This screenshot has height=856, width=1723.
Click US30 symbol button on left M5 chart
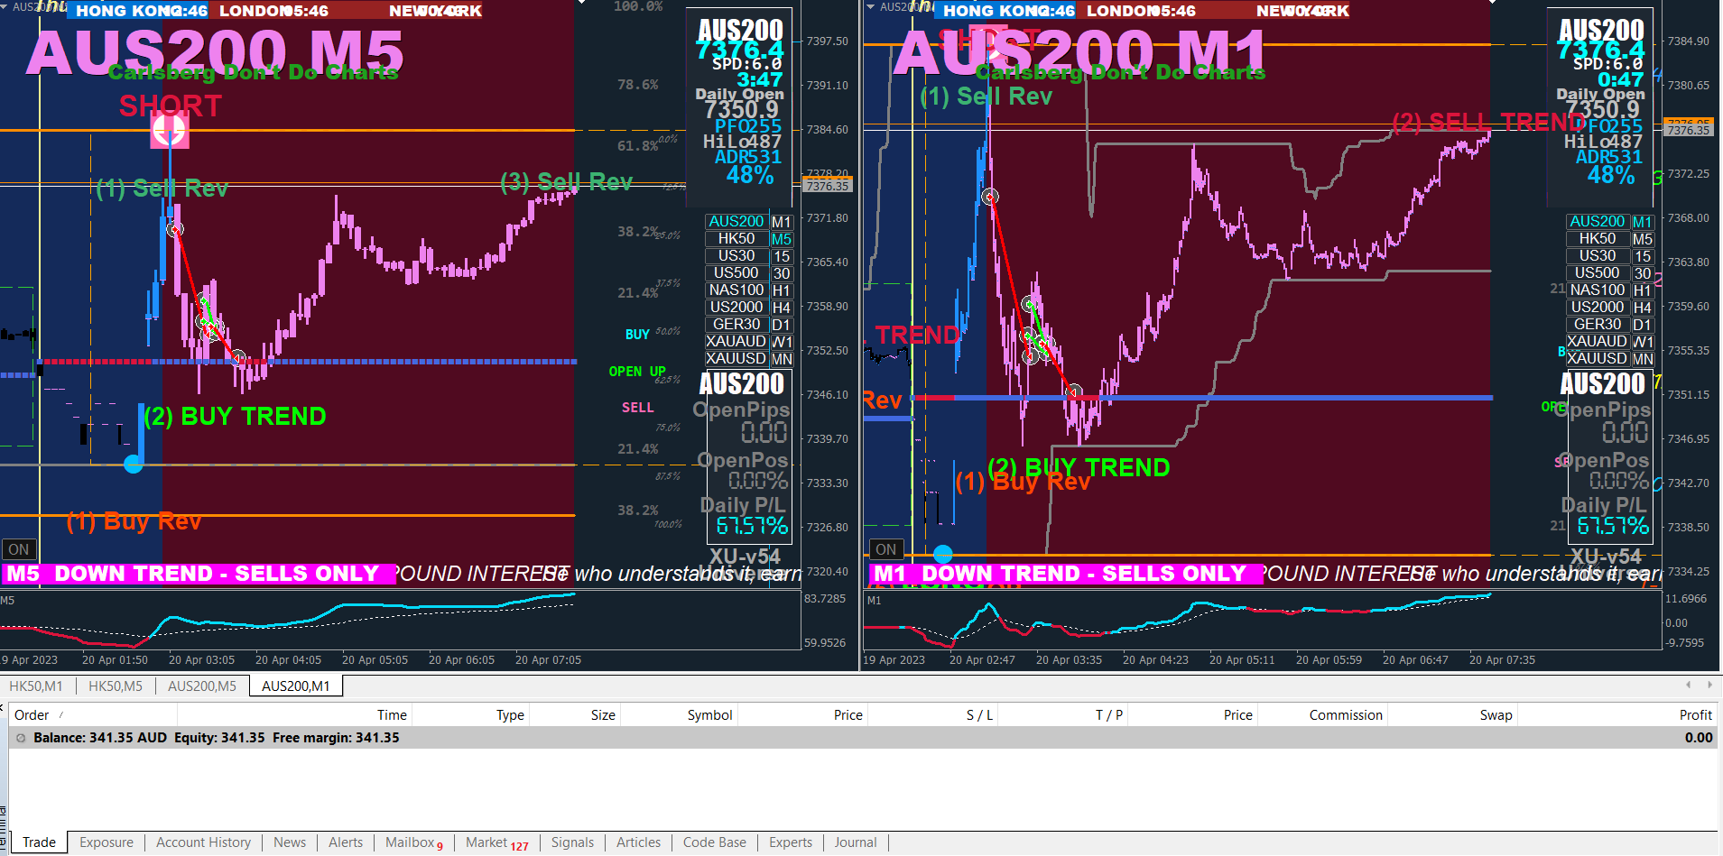[x=736, y=256]
